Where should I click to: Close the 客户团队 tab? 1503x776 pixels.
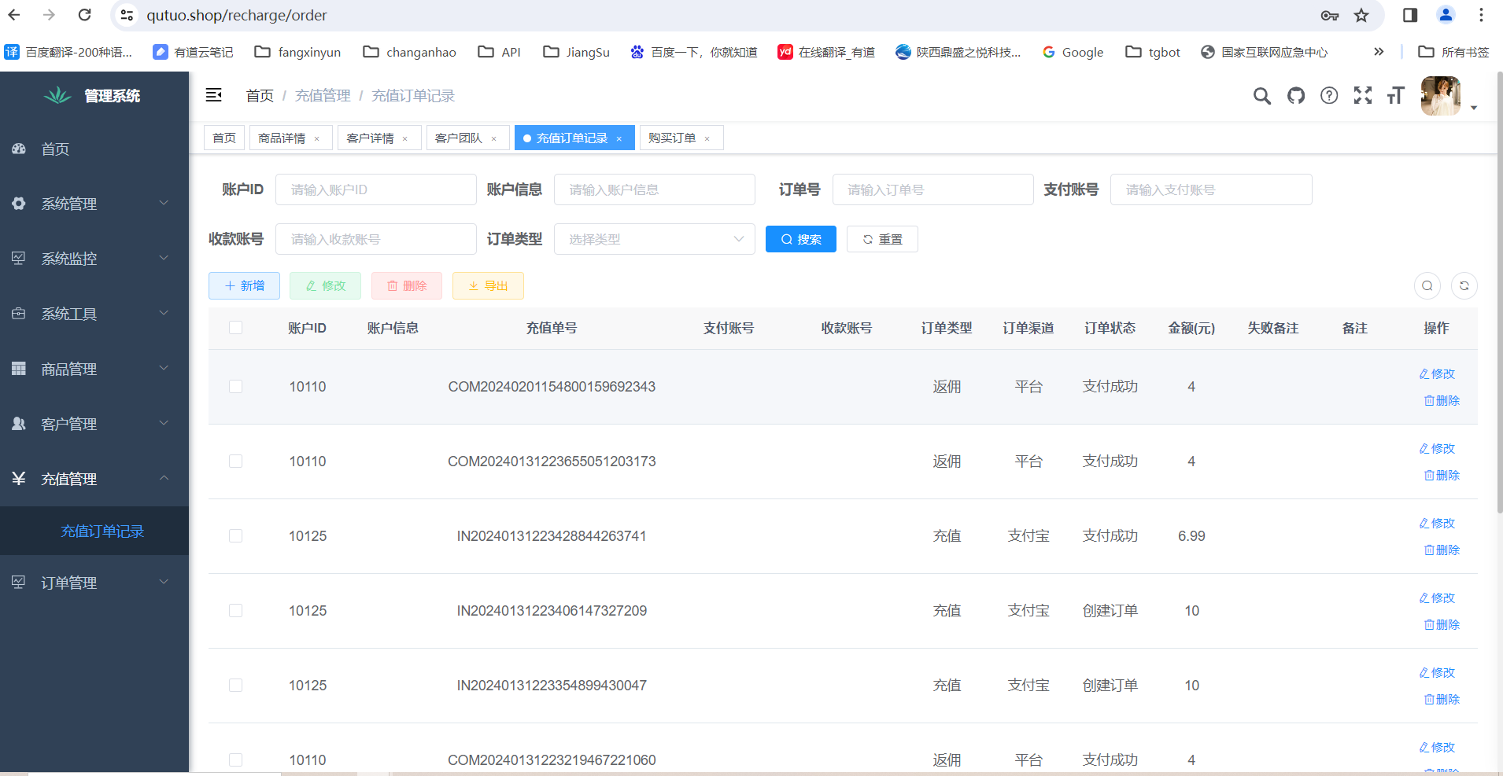(x=494, y=138)
